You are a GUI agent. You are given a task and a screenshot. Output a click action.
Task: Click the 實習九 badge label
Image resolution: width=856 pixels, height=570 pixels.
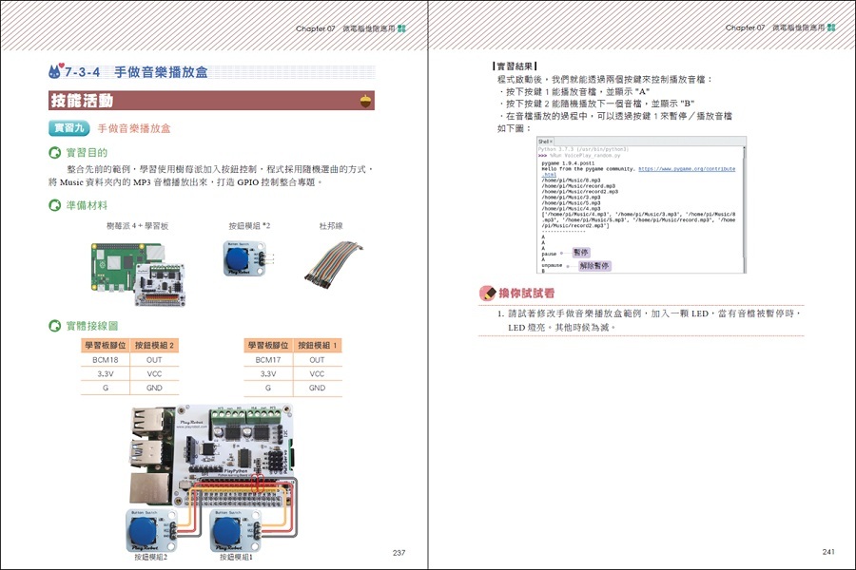point(68,127)
